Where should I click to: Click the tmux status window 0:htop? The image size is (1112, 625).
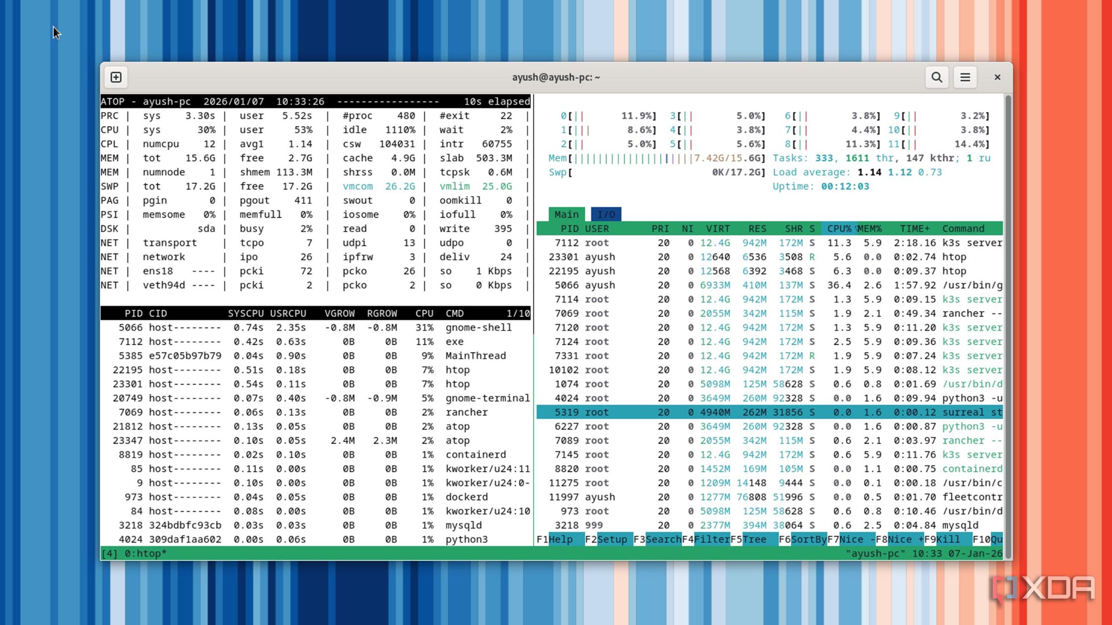(x=145, y=554)
